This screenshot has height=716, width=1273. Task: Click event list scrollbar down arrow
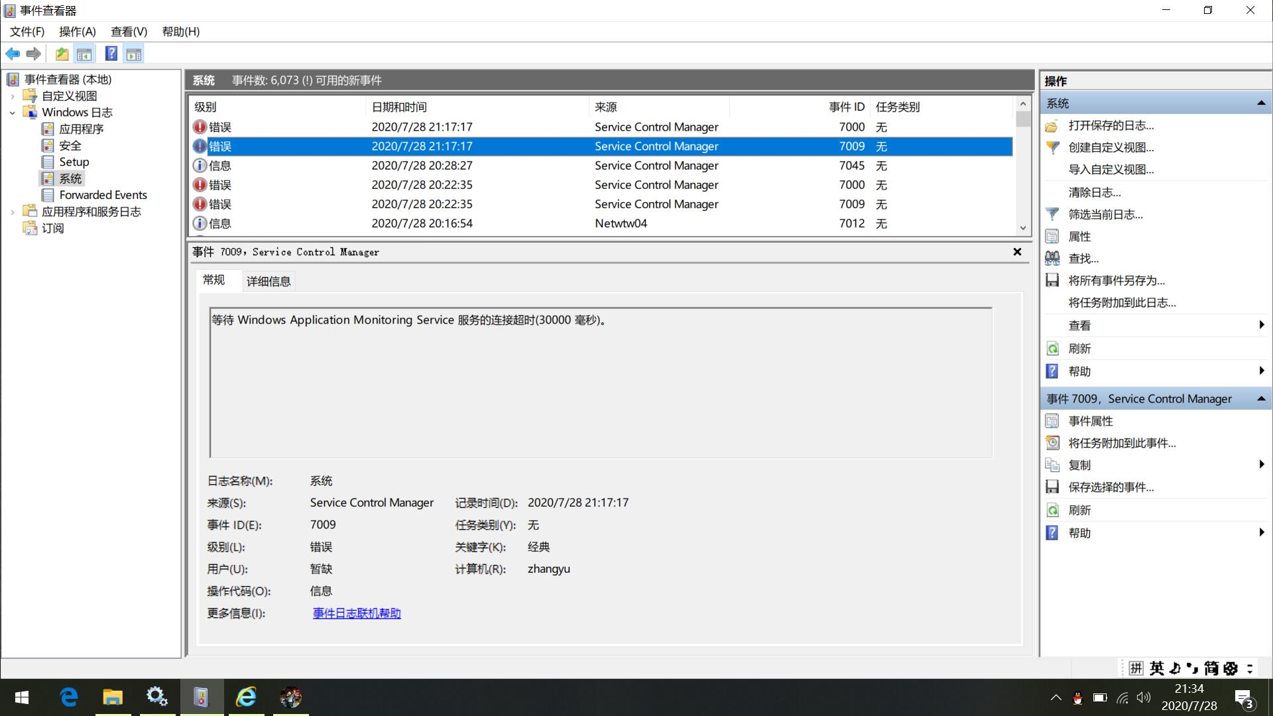[x=1023, y=228]
